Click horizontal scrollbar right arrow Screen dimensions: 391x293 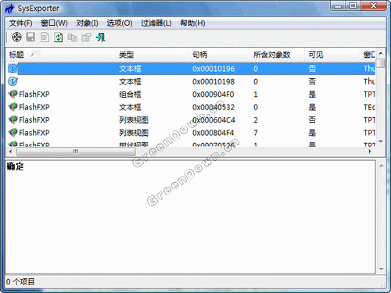pos(370,152)
